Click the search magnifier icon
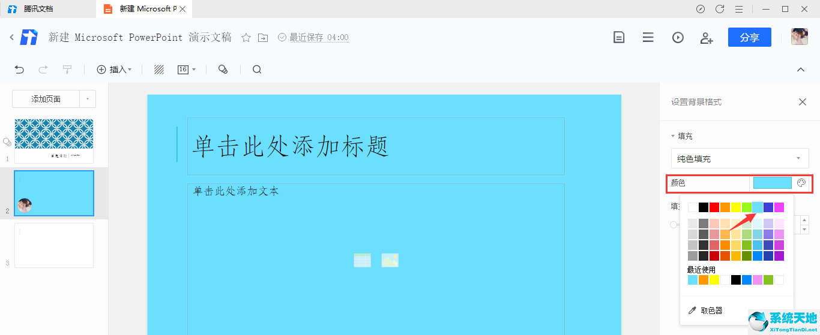The image size is (820, 335). [257, 70]
